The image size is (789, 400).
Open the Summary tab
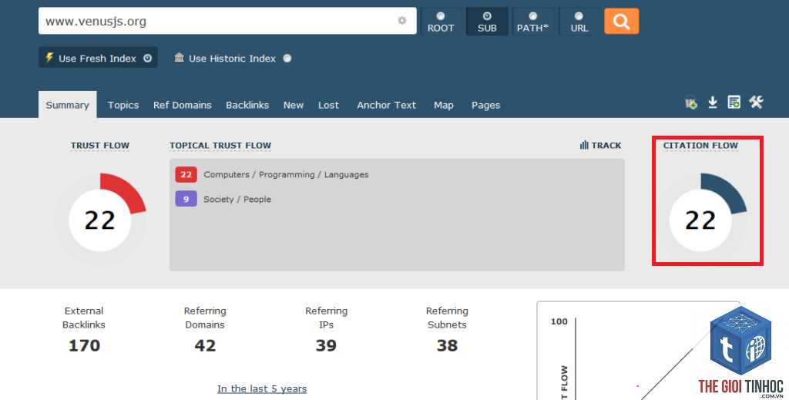click(x=68, y=105)
